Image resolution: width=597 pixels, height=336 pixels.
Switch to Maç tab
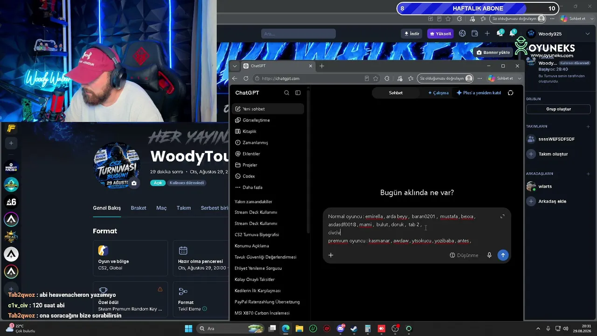coord(161,208)
